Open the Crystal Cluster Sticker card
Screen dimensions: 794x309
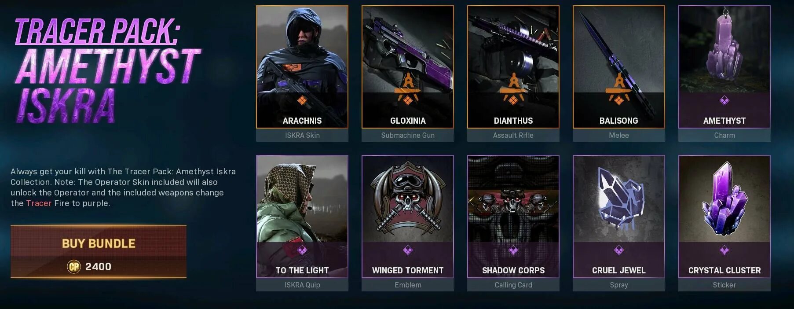click(724, 223)
